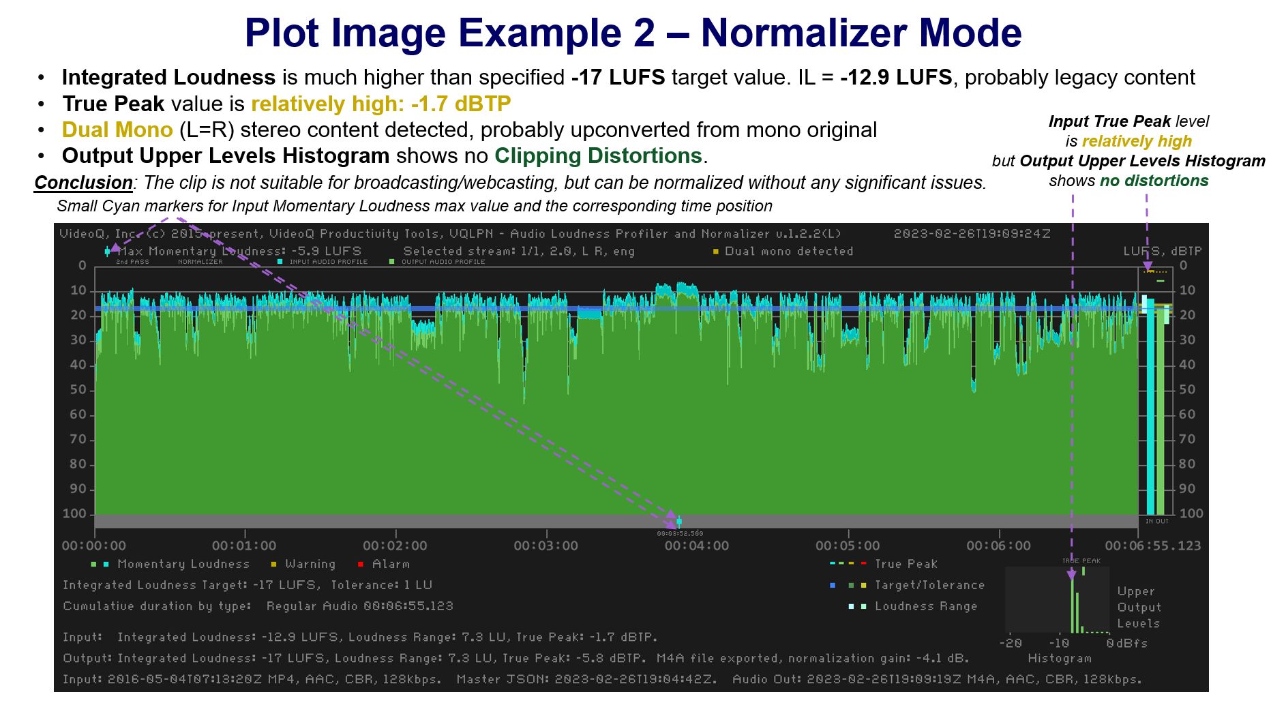The height and width of the screenshot is (705, 1286).
Task: Click the blue Target/Tolerance legend square
Action: click(x=833, y=586)
